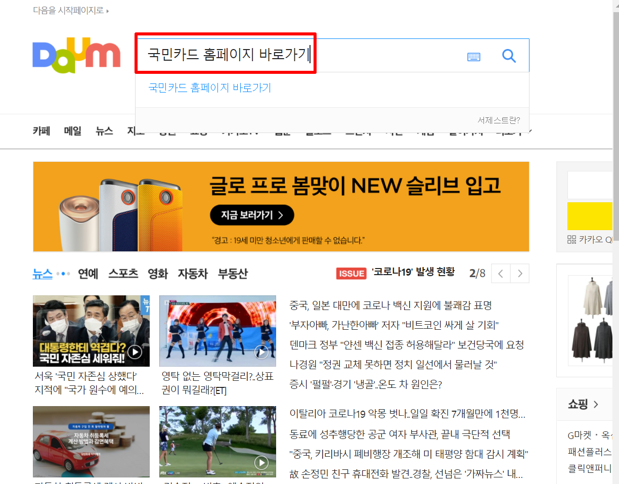Open headline 중국, 일본 대만에 코로나 백신

pyautogui.click(x=390, y=305)
